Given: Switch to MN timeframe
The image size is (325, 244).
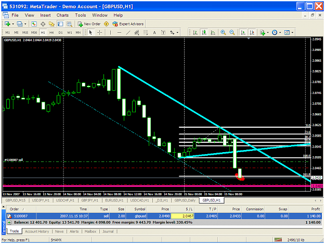Looking at the screenshot, I should coord(78,33).
